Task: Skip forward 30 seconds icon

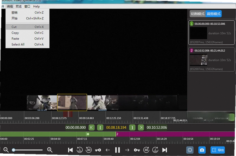Action: point(146,150)
